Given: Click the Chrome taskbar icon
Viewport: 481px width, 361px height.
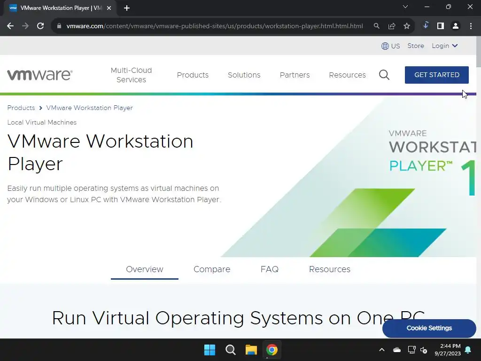Looking at the screenshot, I should (x=272, y=350).
